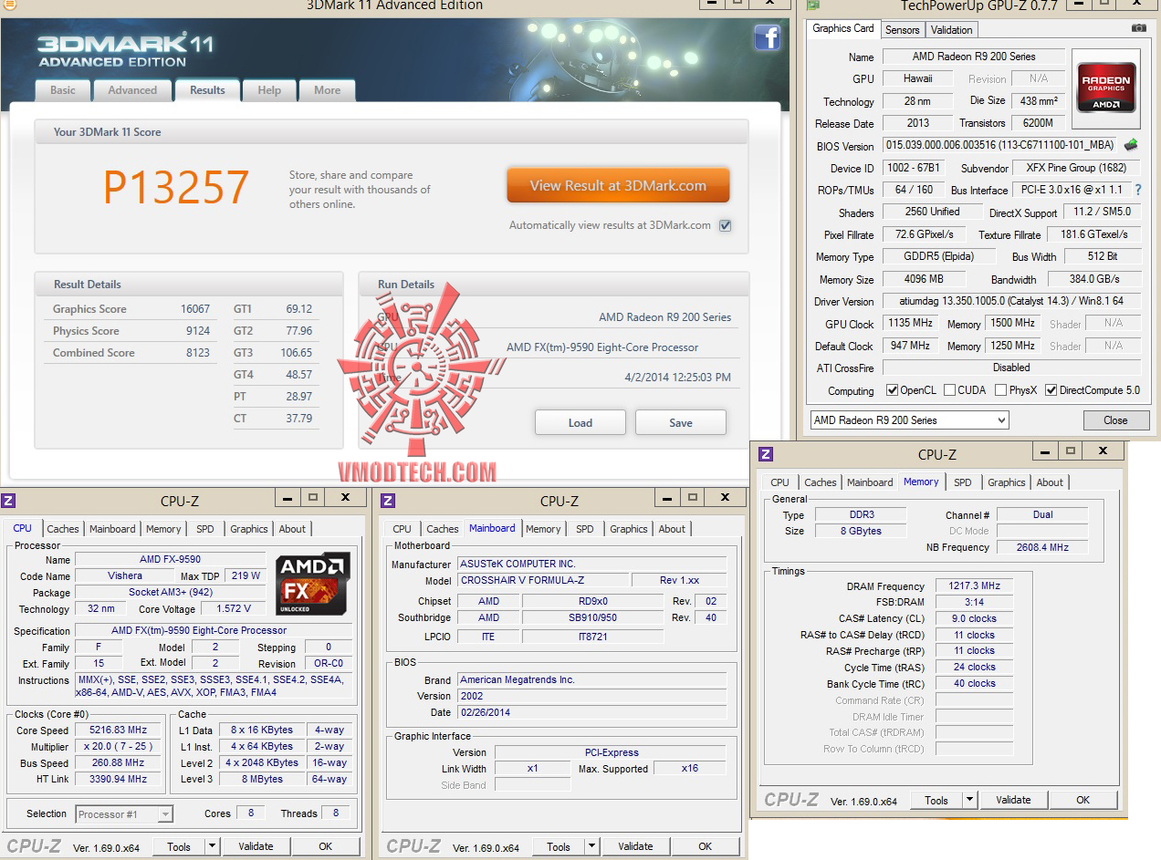Click the BIOS Version field in GPU-Z
This screenshot has height=860, width=1161.
tap(1000, 145)
